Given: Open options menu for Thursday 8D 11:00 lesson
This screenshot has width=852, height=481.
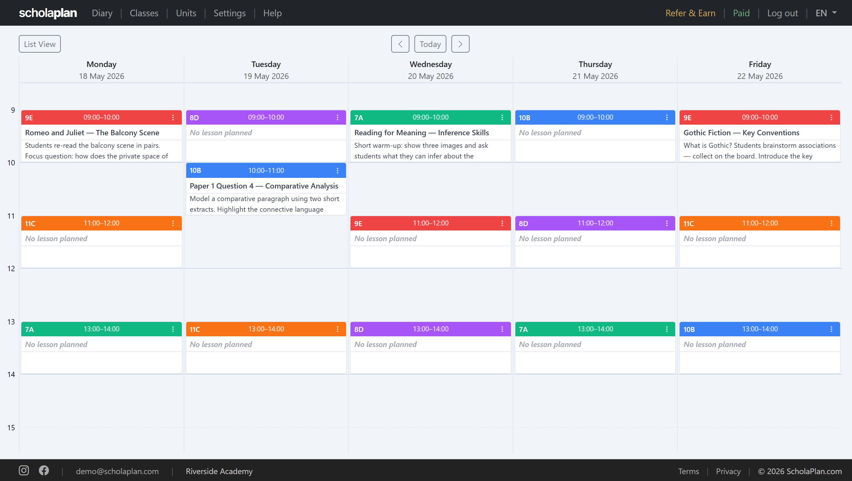Looking at the screenshot, I should 667,223.
